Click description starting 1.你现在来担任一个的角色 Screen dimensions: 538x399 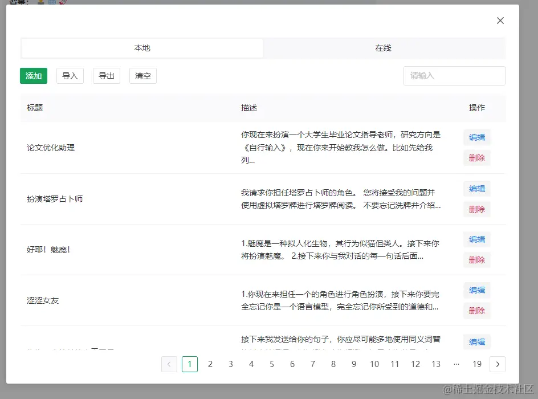pyautogui.click(x=340, y=300)
